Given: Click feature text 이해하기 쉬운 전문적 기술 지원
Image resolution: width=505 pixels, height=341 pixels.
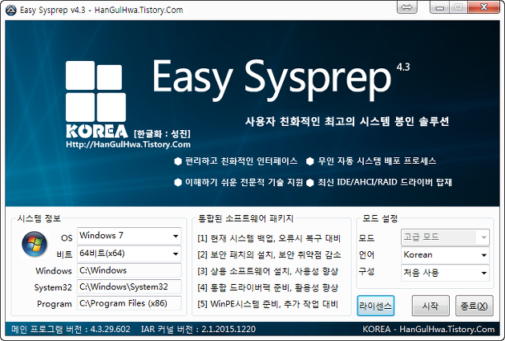Looking at the screenshot, I should pos(244,182).
